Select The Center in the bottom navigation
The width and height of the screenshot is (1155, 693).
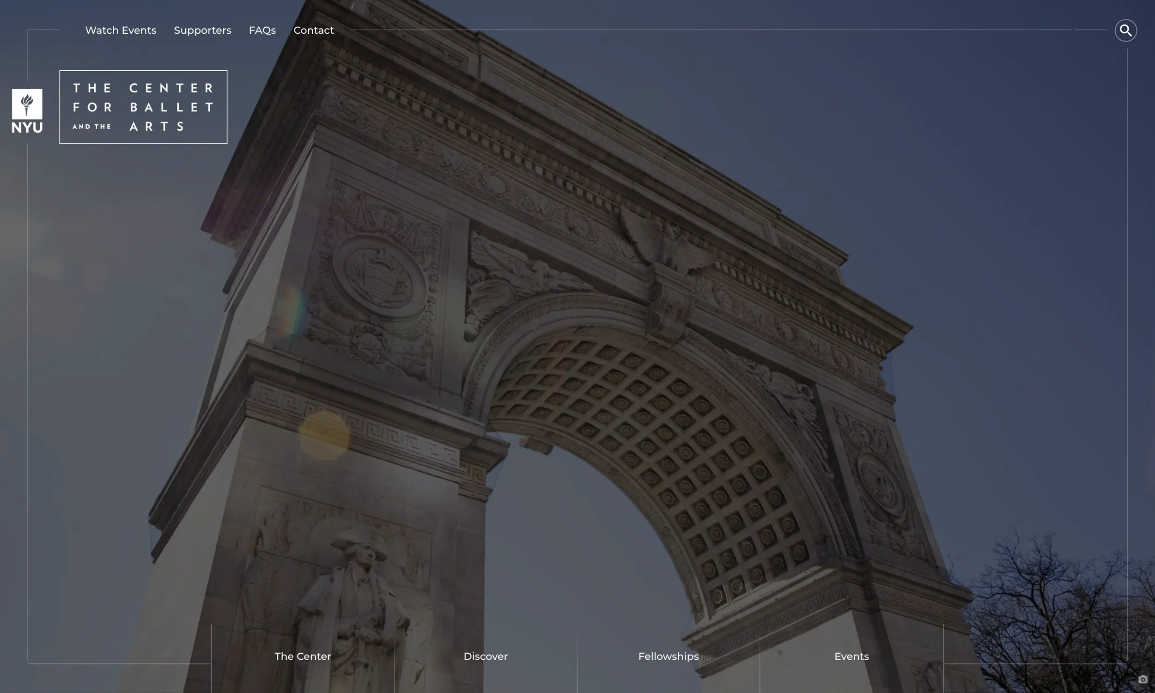coord(303,656)
